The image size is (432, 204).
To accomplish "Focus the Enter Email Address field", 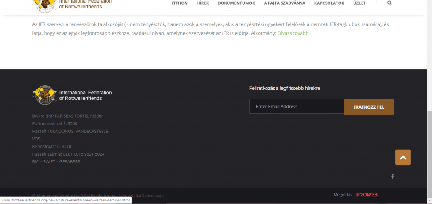I will pyautogui.click(x=297, y=107).
